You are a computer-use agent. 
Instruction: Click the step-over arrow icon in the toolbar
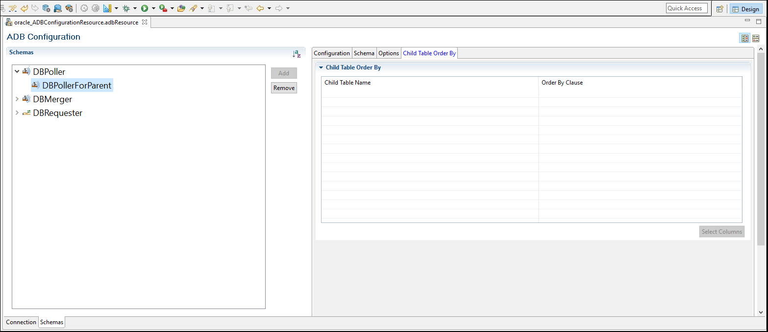(x=13, y=8)
